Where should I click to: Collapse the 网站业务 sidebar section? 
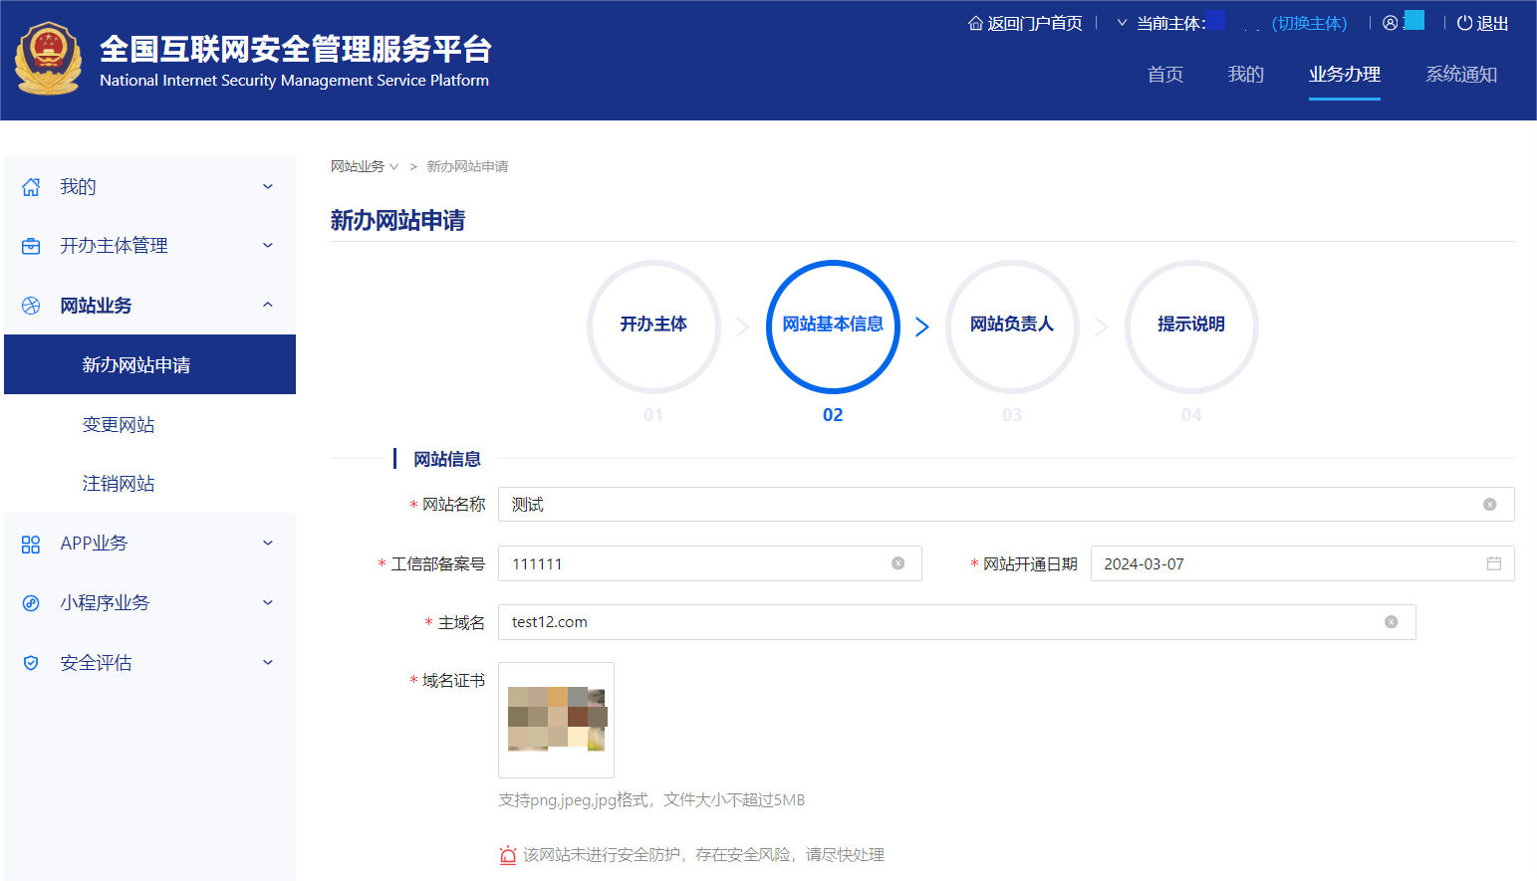[x=267, y=305]
